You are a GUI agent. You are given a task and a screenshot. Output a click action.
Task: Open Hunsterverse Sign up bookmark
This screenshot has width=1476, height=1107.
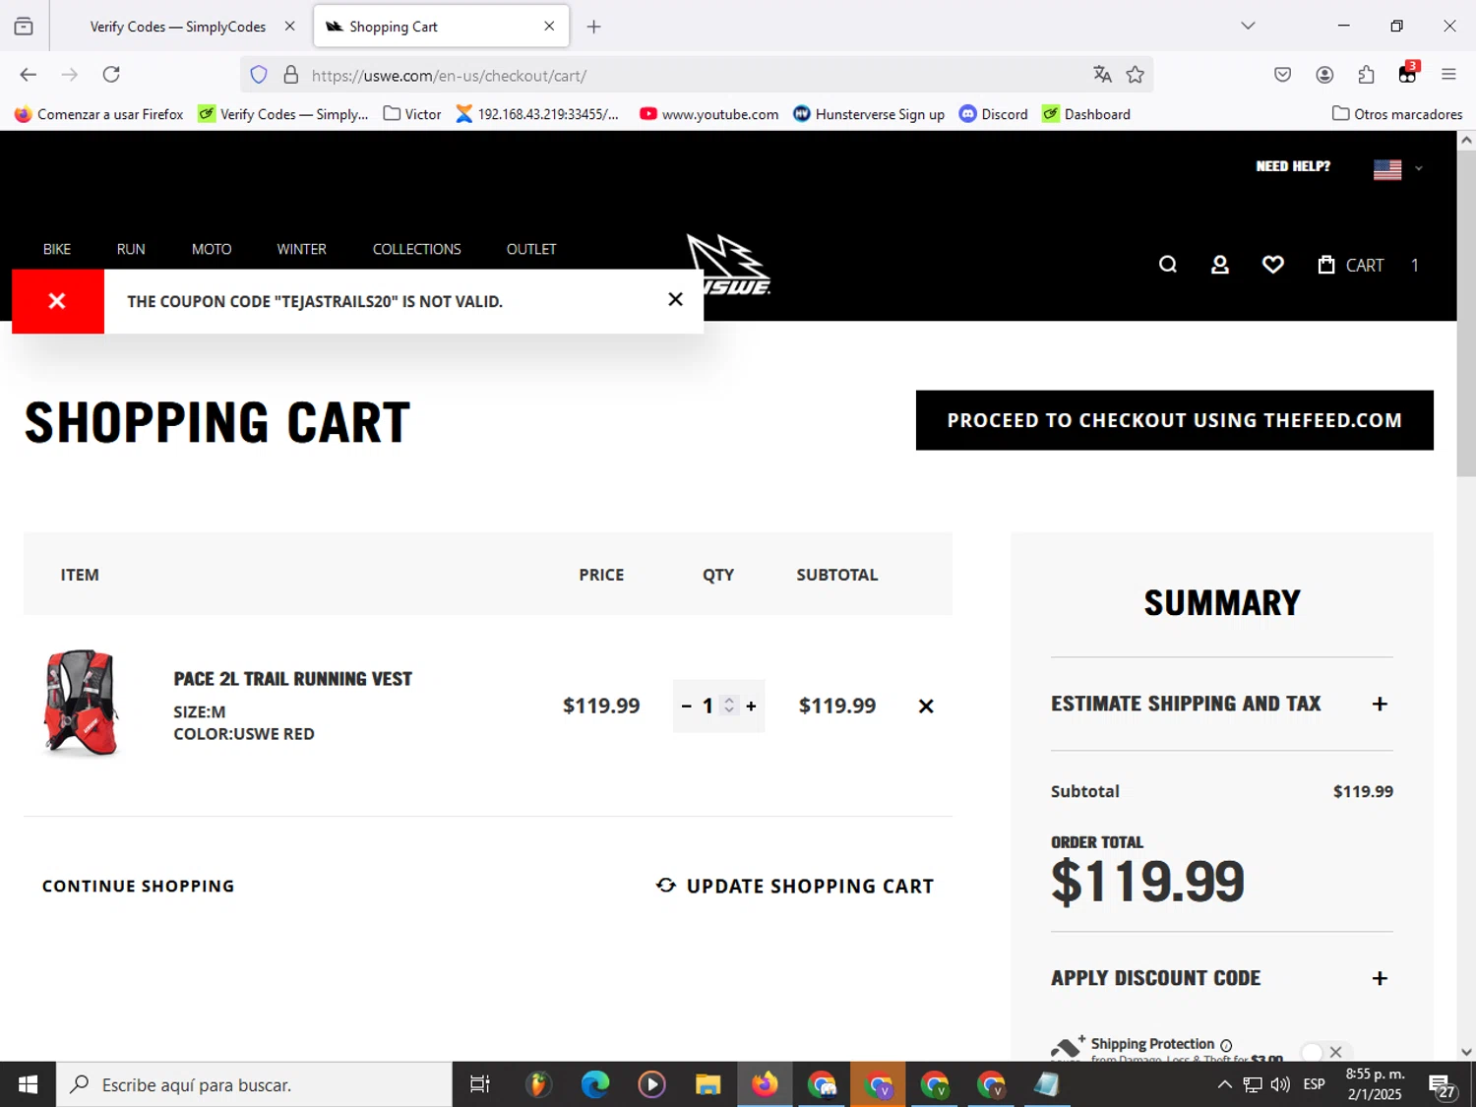point(869,114)
